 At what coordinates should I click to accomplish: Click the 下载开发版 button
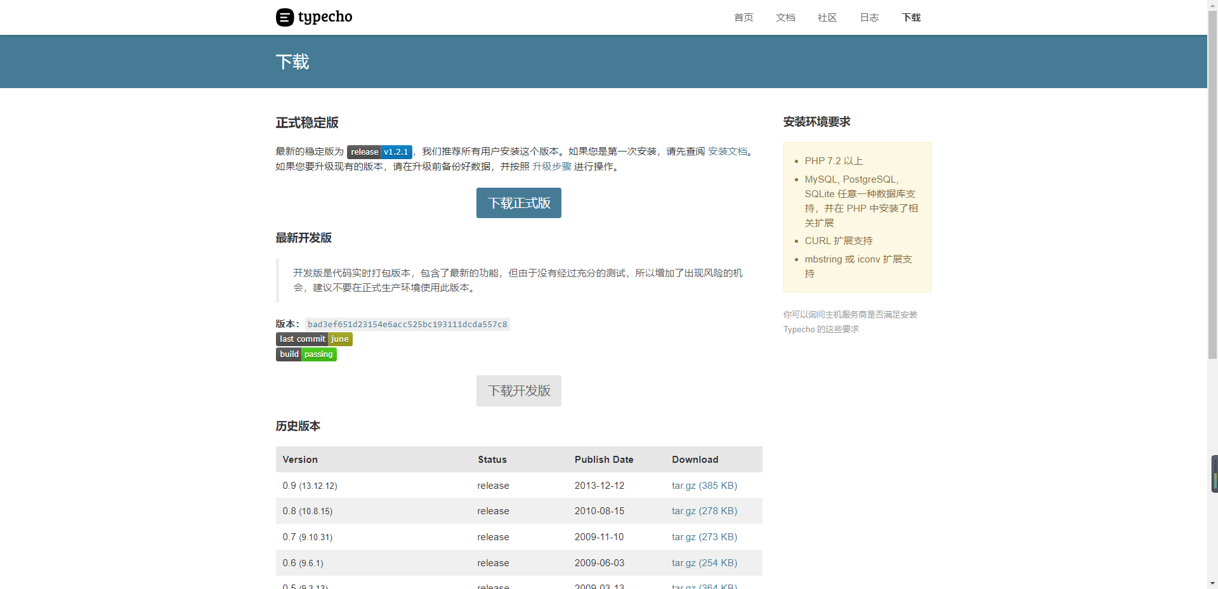[519, 391]
